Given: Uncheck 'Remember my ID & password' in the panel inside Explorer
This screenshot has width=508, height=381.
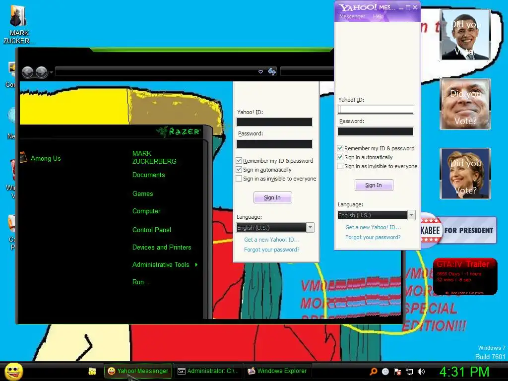Looking at the screenshot, I should coord(239,160).
